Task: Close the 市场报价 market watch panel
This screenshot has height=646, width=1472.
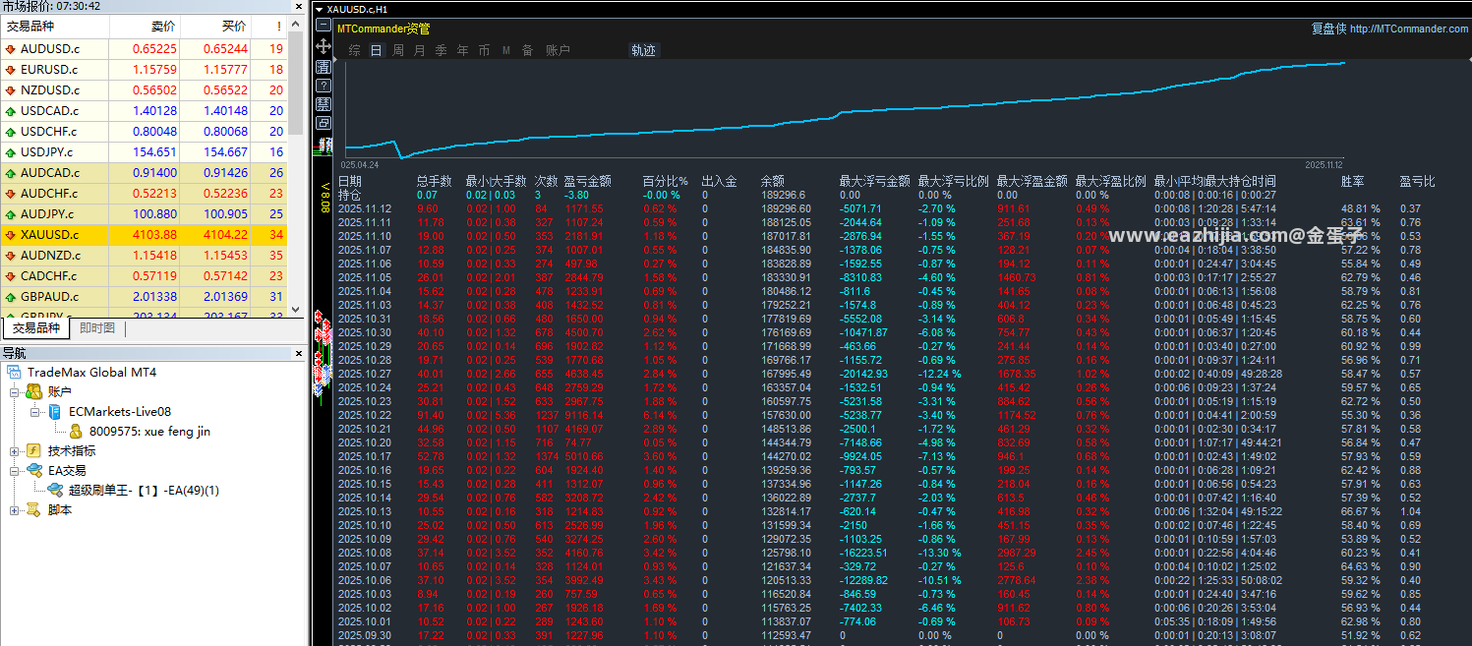Action: 300,7
